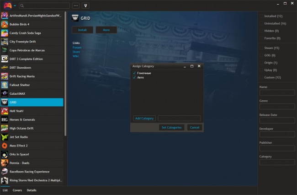Select Jet Set Radio icon
This screenshot has width=297, height=195.
tap(5, 137)
